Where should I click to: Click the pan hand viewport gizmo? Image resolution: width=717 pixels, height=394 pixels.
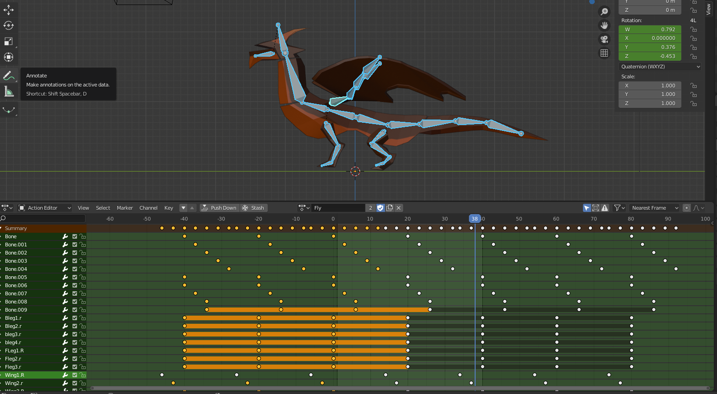coord(604,25)
